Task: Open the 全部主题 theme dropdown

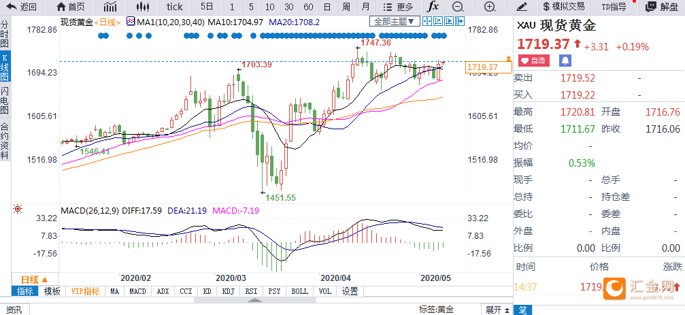Action: pyautogui.click(x=395, y=21)
